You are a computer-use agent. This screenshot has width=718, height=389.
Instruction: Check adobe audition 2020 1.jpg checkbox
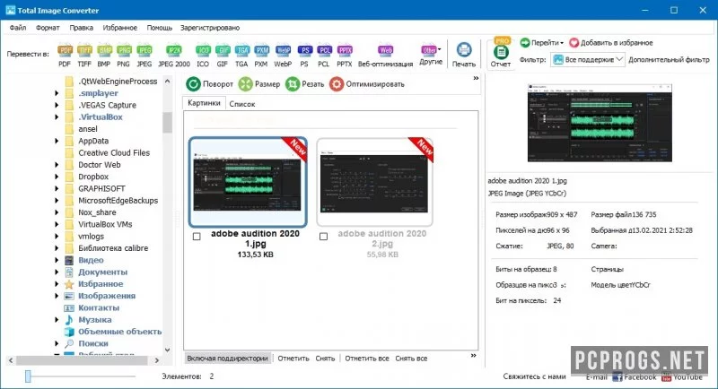coord(197,237)
